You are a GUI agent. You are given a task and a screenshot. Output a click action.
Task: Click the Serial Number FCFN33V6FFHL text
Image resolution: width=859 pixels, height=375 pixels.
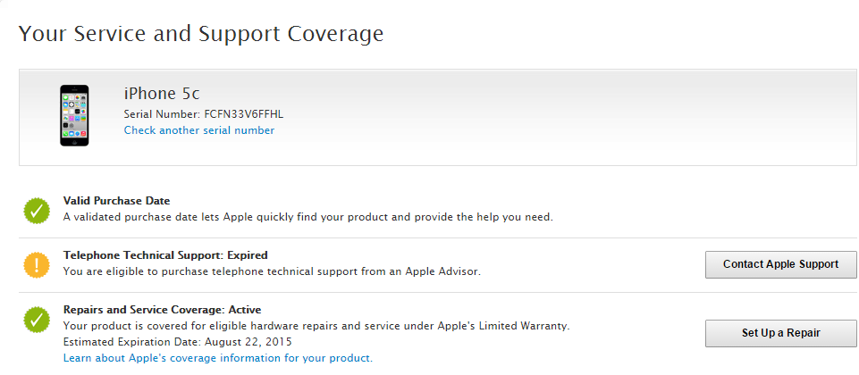click(204, 114)
